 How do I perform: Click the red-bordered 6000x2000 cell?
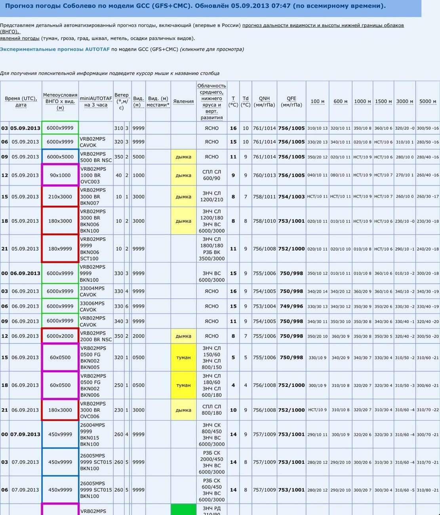pos(60,336)
